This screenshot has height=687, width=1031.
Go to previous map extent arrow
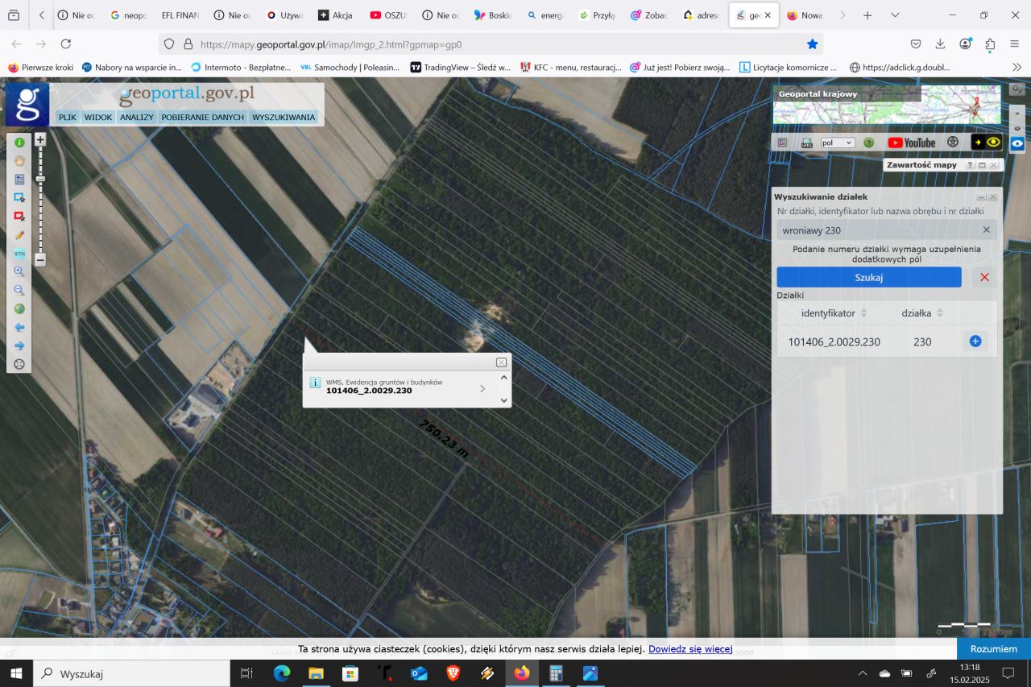point(19,327)
